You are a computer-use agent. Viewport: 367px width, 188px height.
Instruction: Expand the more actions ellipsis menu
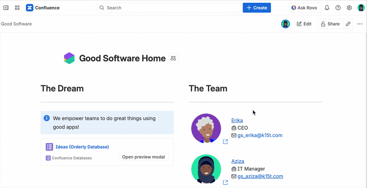pyautogui.click(x=360, y=24)
